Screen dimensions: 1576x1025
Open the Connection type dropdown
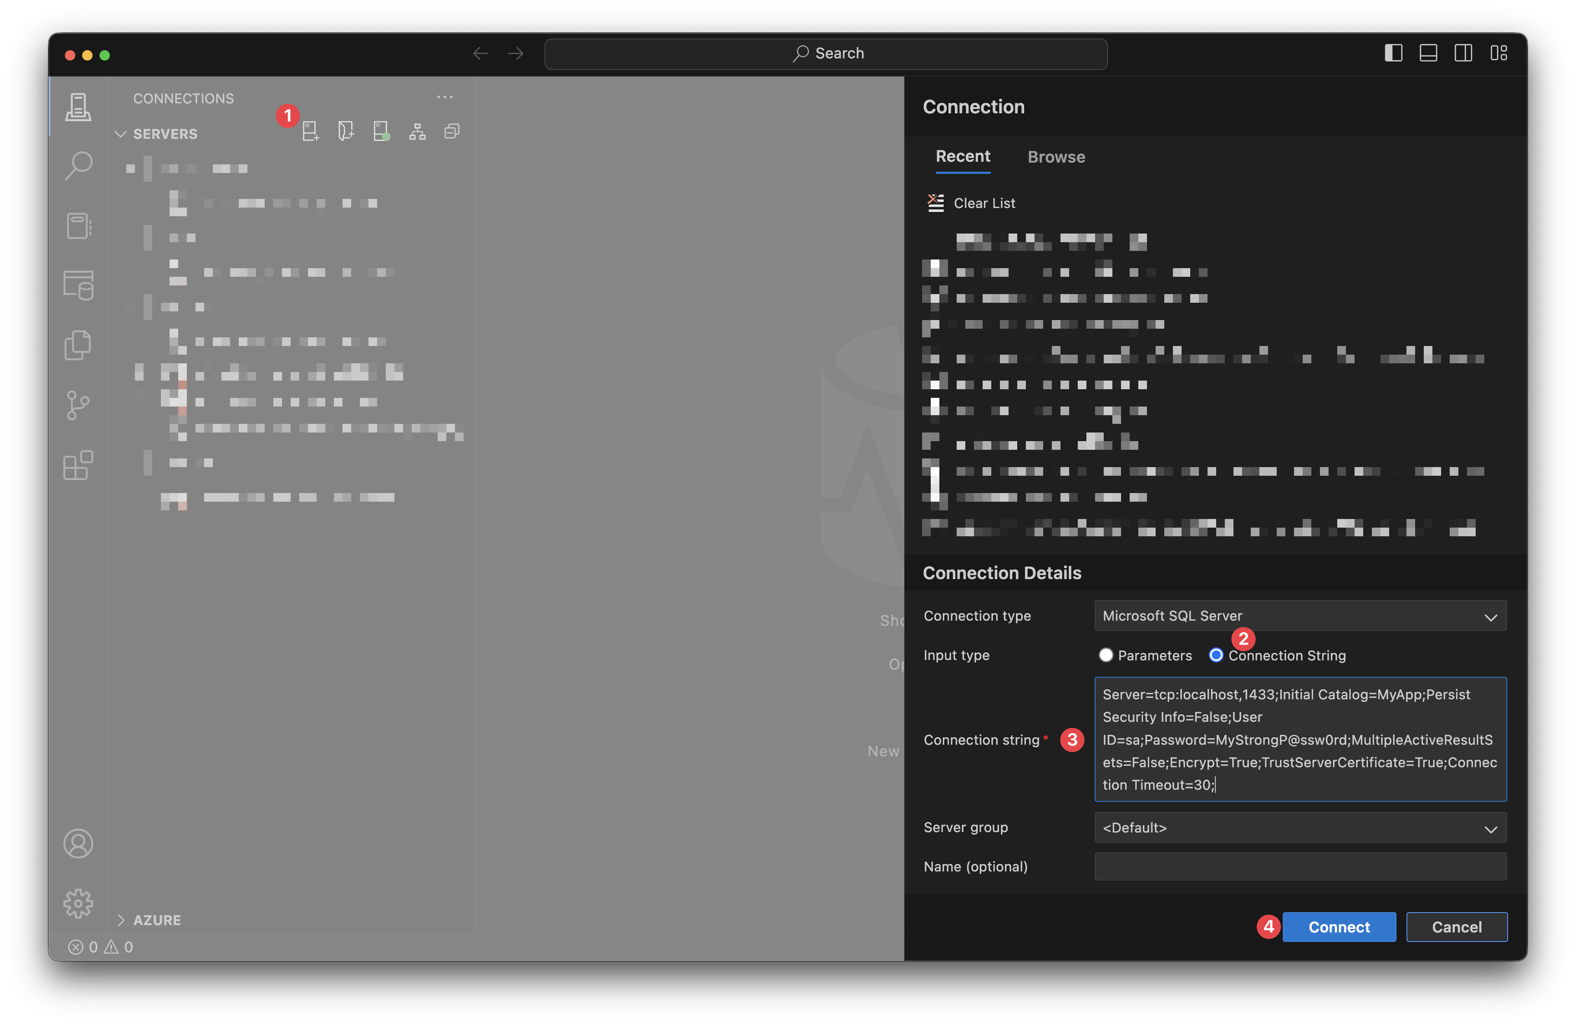pos(1300,616)
